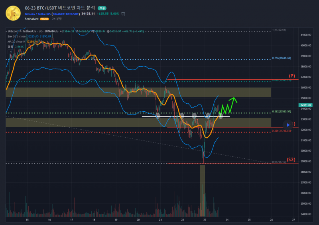
Task: Select the rightmost gray circle on white line
Action: [221, 116]
